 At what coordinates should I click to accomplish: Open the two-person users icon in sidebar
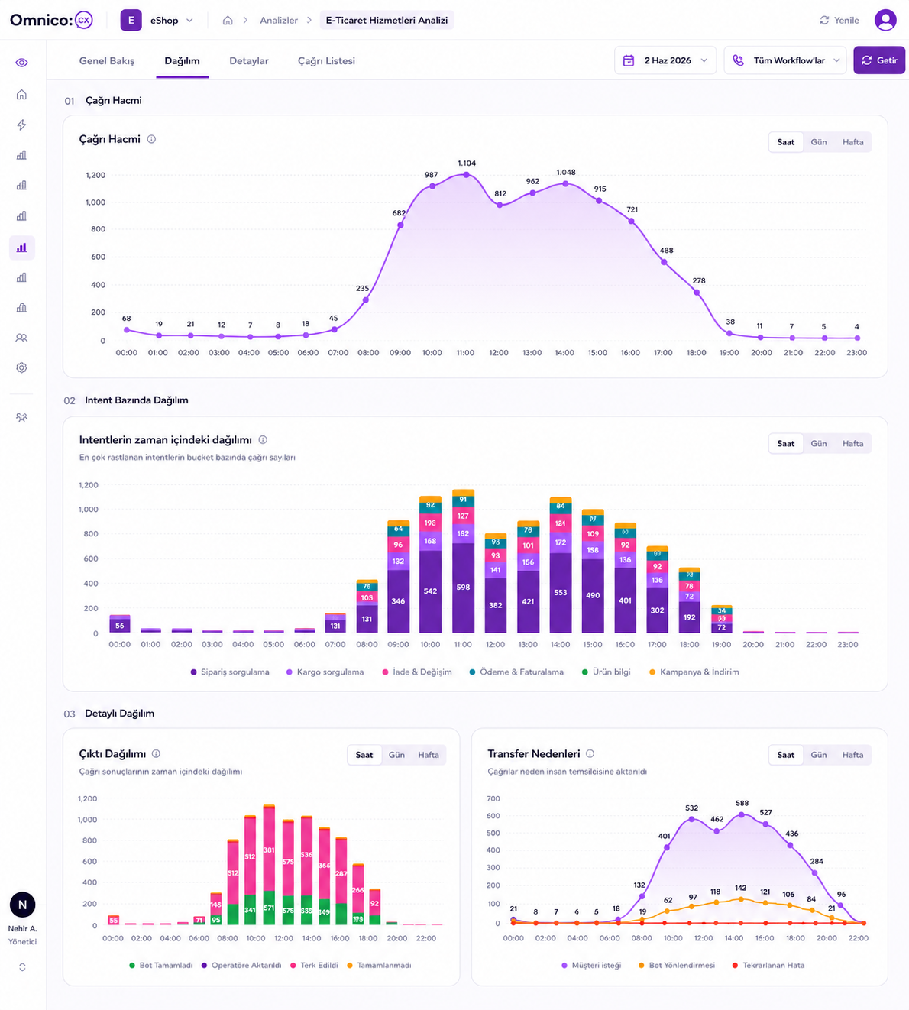coord(21,338)
